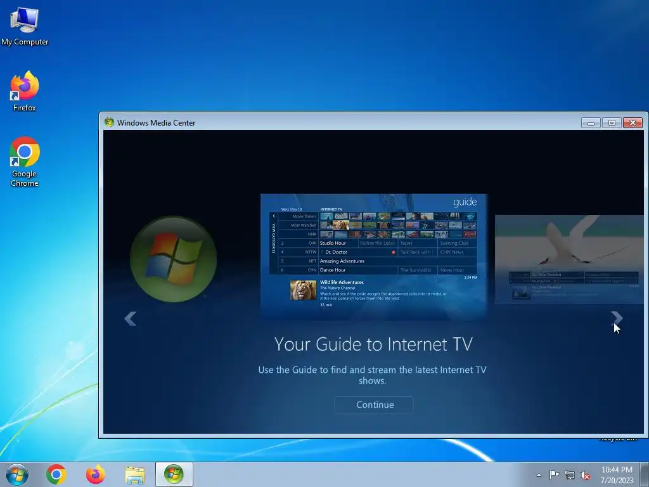
Task: Select Media Center taskbar button
Action: tap(174, 474)
